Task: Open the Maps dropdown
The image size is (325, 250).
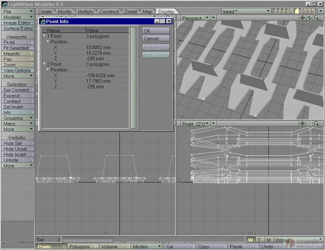Action: (18, 123)
